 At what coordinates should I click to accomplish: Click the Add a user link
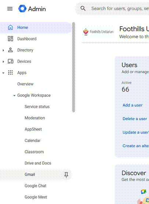132,105
